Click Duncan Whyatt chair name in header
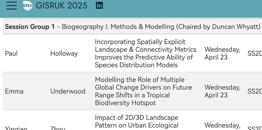This screenshot has width=262, height=130. click(236, 27)
